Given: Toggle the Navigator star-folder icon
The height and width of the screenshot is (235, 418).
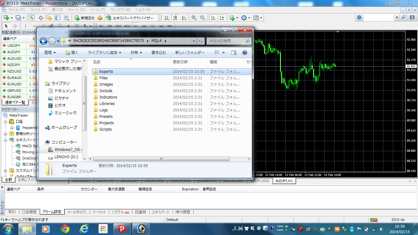Looking at the screenshot, I should pyautogui.click(x=49, y=18).
